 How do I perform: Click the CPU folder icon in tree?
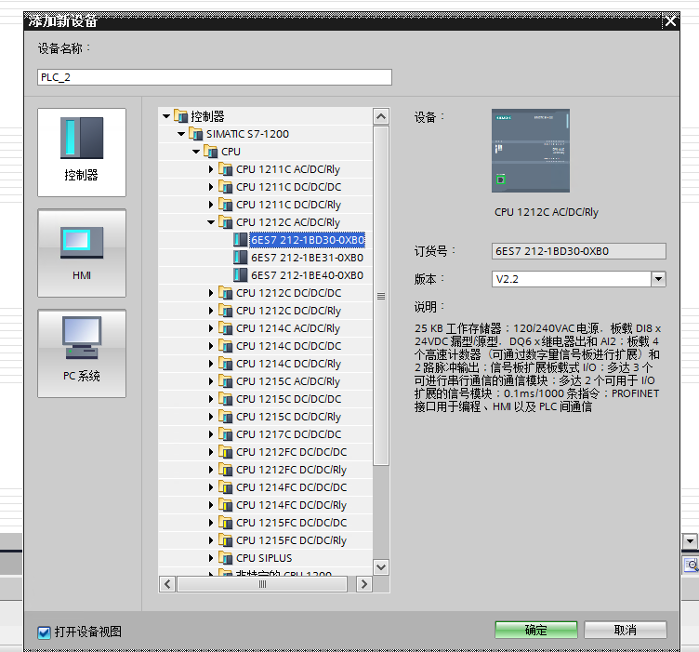pyautogui.click(x=211, y=152)
